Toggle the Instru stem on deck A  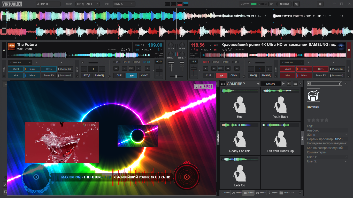[32, 69]
